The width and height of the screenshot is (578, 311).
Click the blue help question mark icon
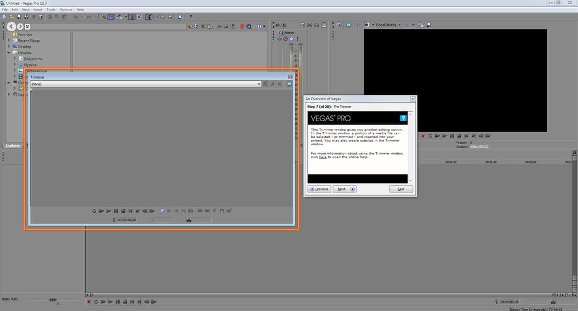(x=403, y=118)
